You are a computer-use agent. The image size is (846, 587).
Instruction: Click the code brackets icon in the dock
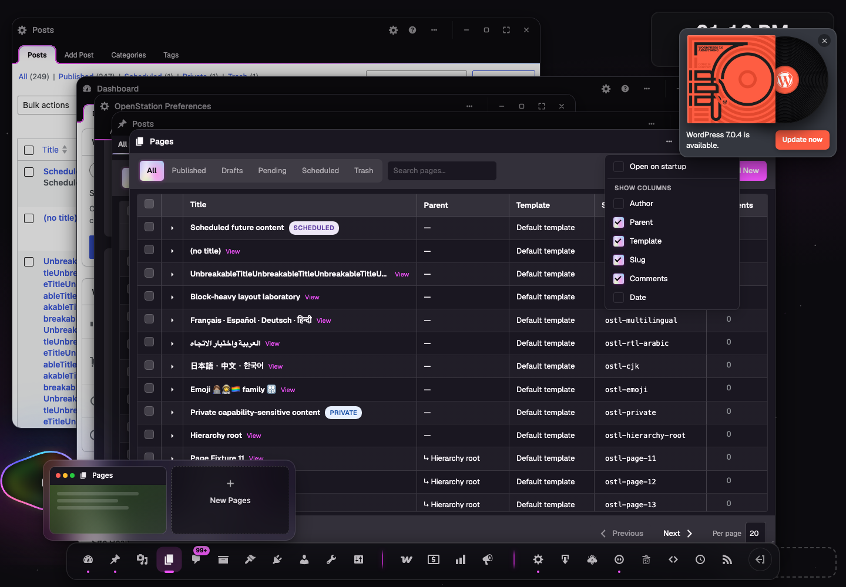click(x=673, y=559)
